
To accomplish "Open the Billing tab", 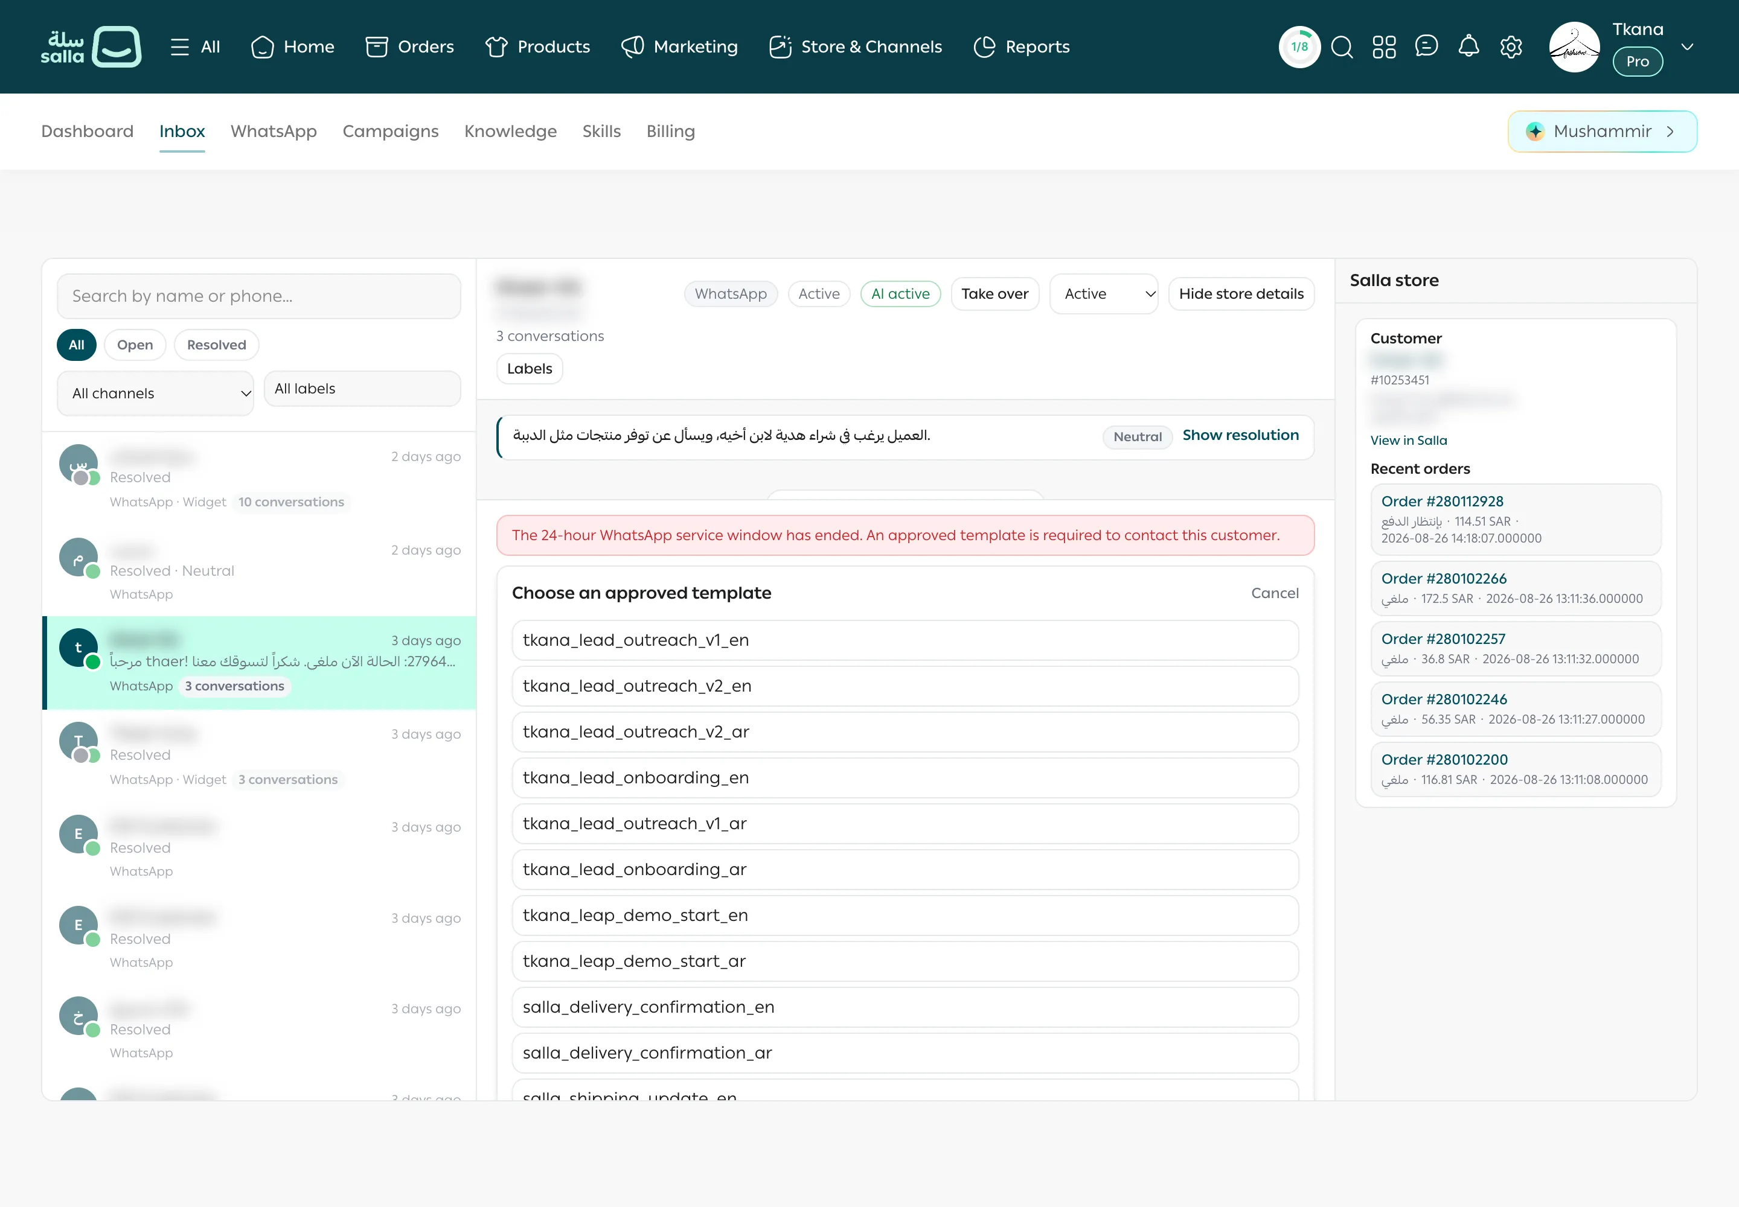I will [x=670, y=132].
